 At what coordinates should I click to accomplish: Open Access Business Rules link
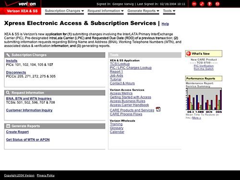pos(128,101)
